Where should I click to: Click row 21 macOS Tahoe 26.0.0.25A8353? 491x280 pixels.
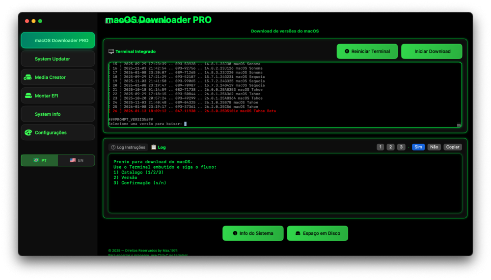186,89
